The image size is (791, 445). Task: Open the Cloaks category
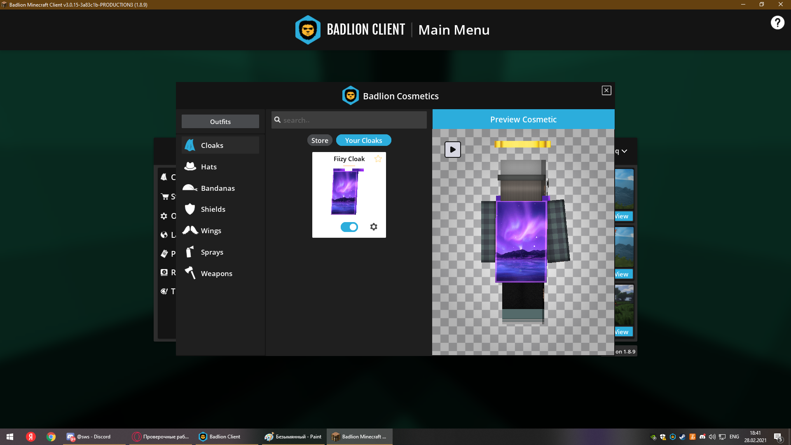220,145
